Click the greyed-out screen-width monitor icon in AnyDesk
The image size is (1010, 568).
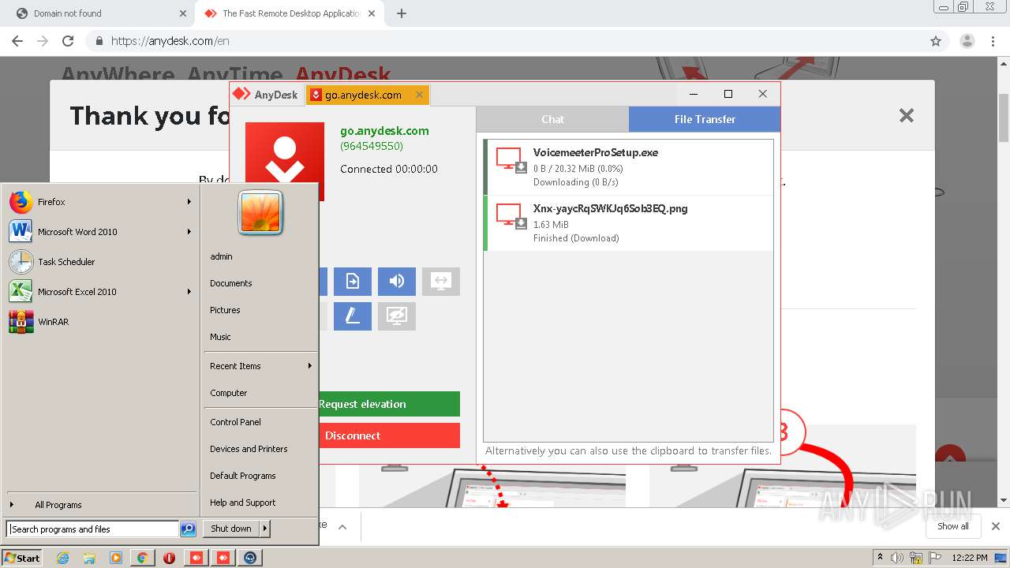click(x=441, y=282)
